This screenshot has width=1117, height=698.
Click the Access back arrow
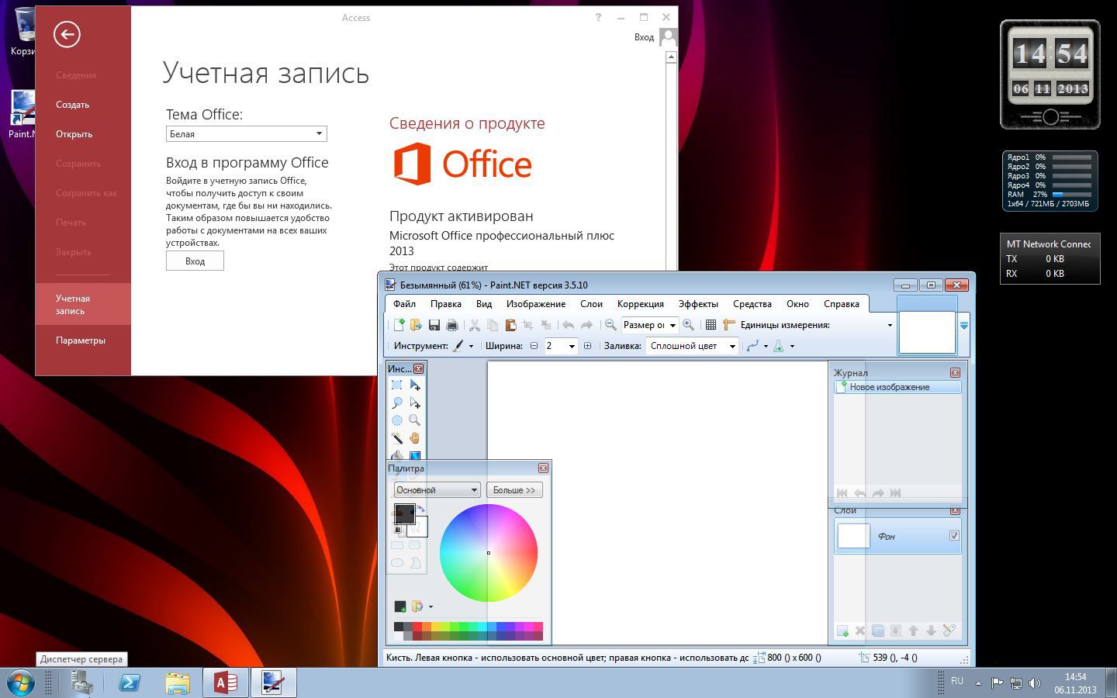(67, 34)
